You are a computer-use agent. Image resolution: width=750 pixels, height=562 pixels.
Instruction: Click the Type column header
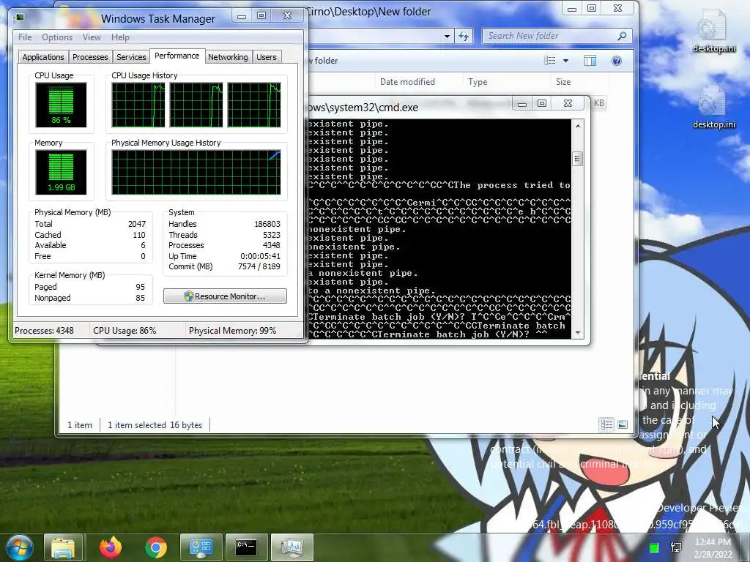[478, 82]
